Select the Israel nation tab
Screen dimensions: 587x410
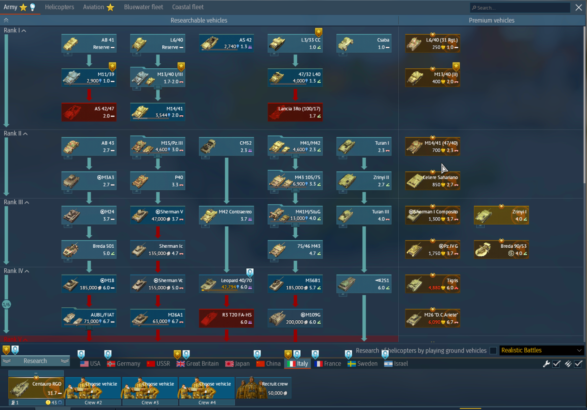click(x=396, y=364)
